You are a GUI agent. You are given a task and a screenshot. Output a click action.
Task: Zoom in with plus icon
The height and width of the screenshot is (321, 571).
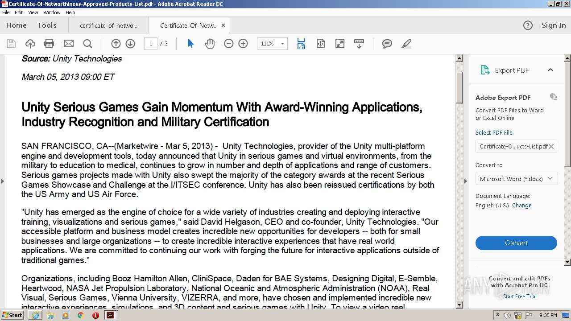pyautogui.click(x=243, y=44)
